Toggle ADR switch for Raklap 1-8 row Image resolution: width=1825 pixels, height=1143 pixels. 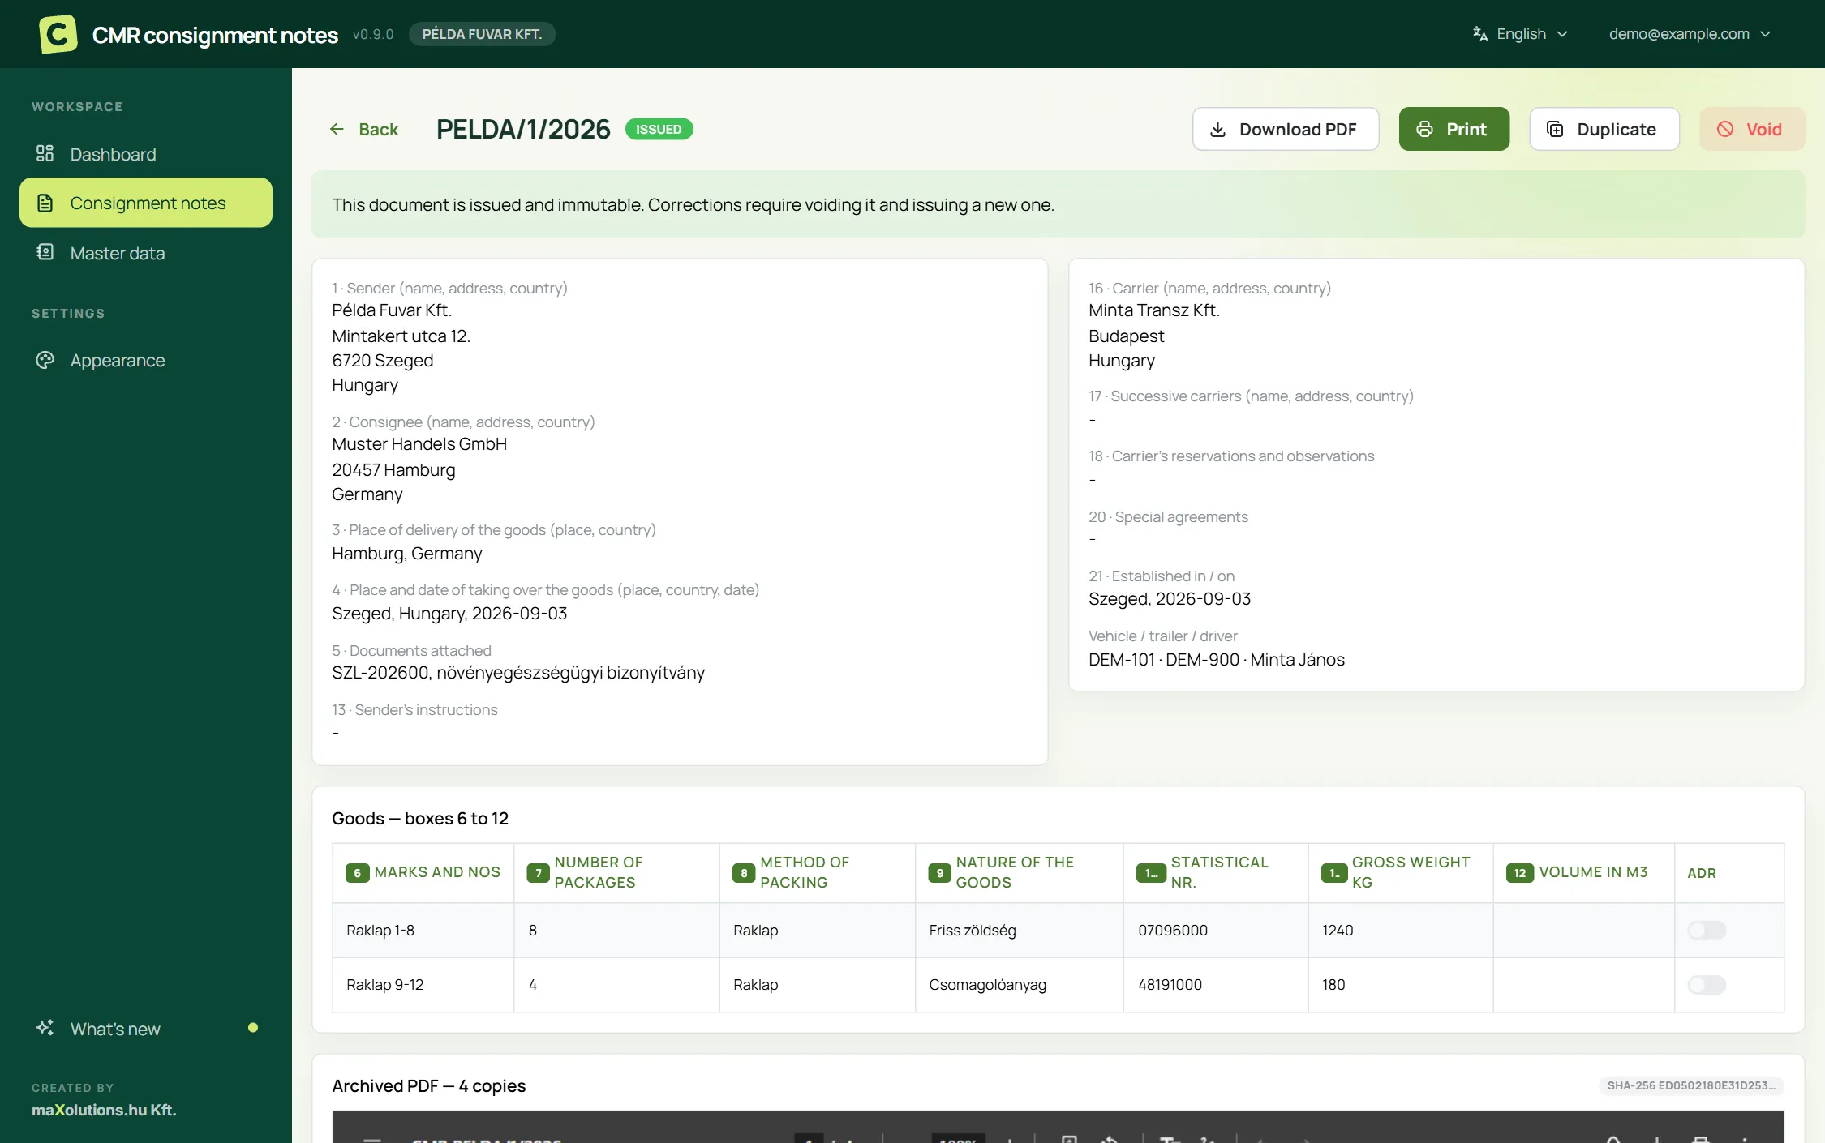point(1707,930)
